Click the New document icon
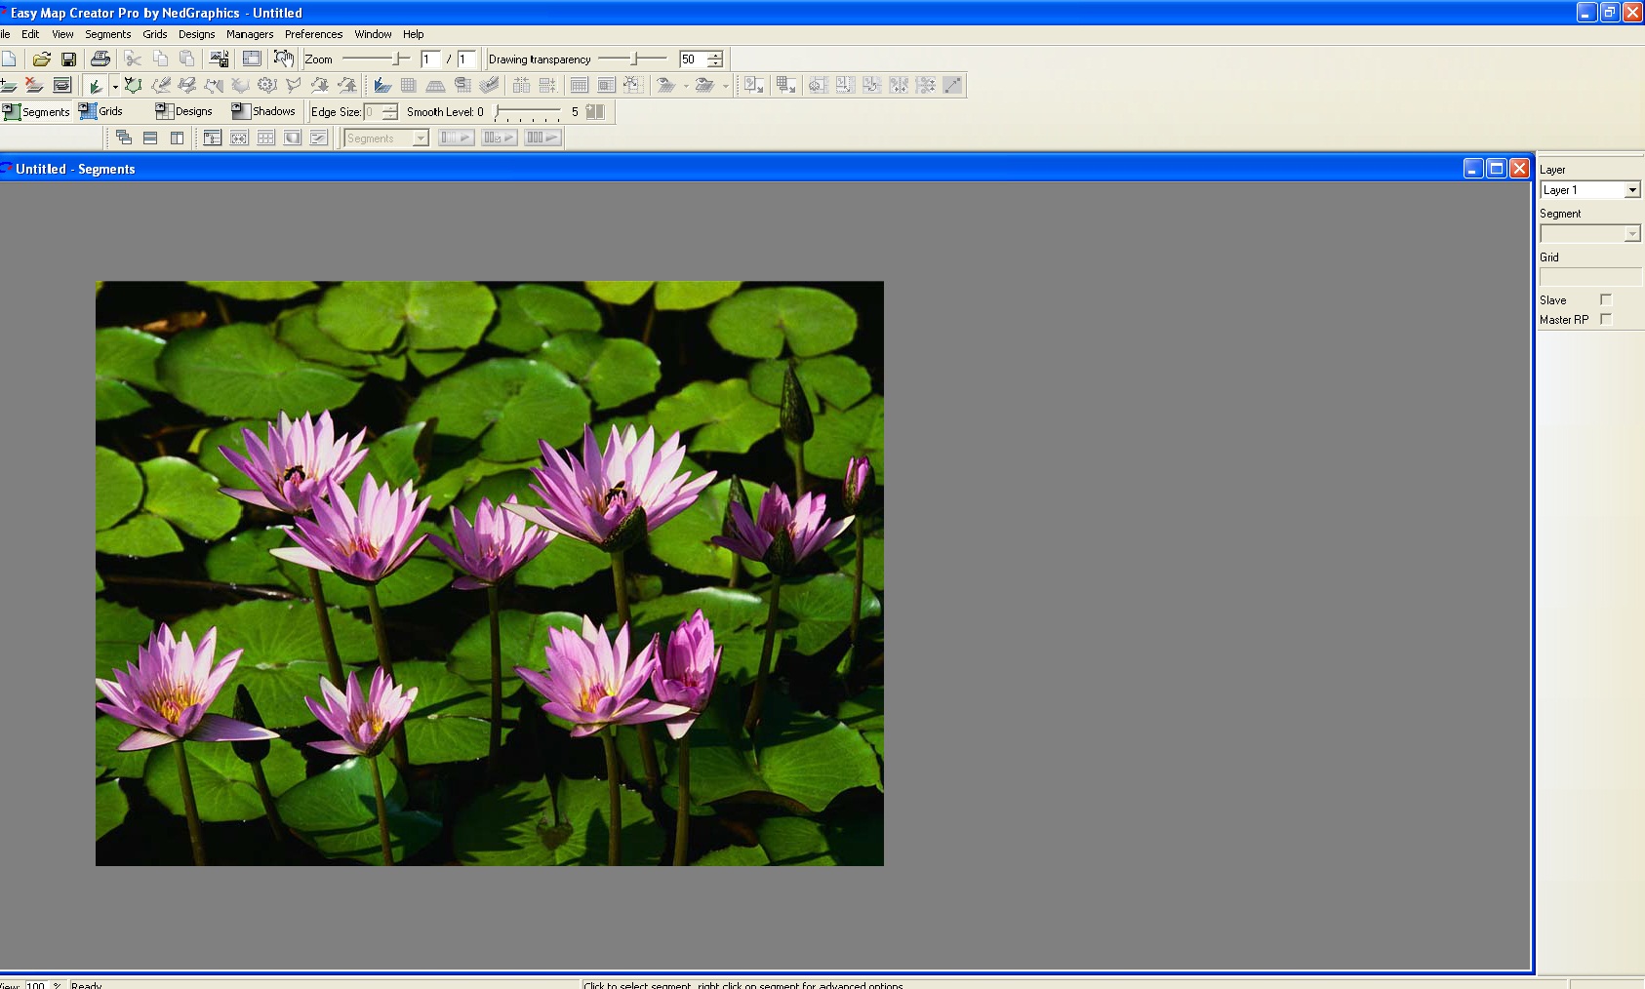This screenshot has width=1645, height=989. (x=9, y=59)
